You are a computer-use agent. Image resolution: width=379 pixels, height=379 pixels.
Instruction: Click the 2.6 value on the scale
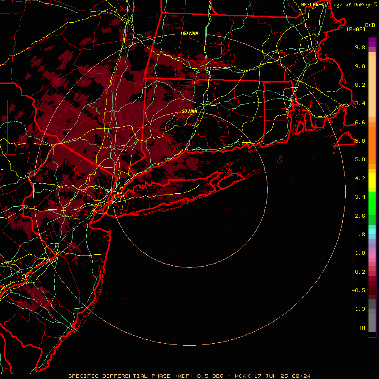pos(360,216)
